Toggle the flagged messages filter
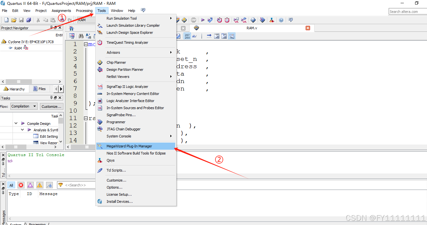The width and height of the screenshot is (427, 225). tap(49, 185)
